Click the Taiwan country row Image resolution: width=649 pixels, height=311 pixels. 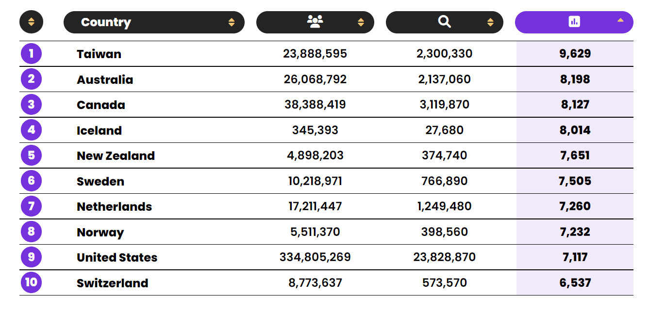pos(326,54)
